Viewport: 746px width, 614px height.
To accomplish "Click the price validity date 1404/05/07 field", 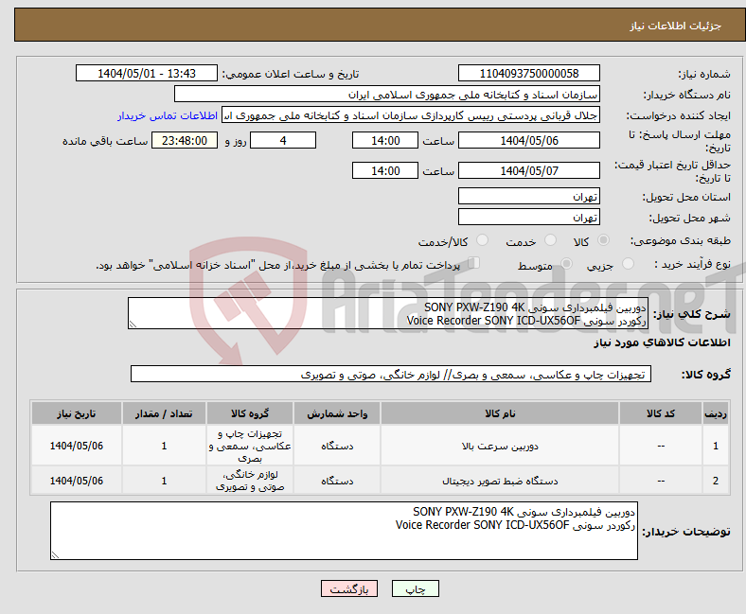I will 529,170.
